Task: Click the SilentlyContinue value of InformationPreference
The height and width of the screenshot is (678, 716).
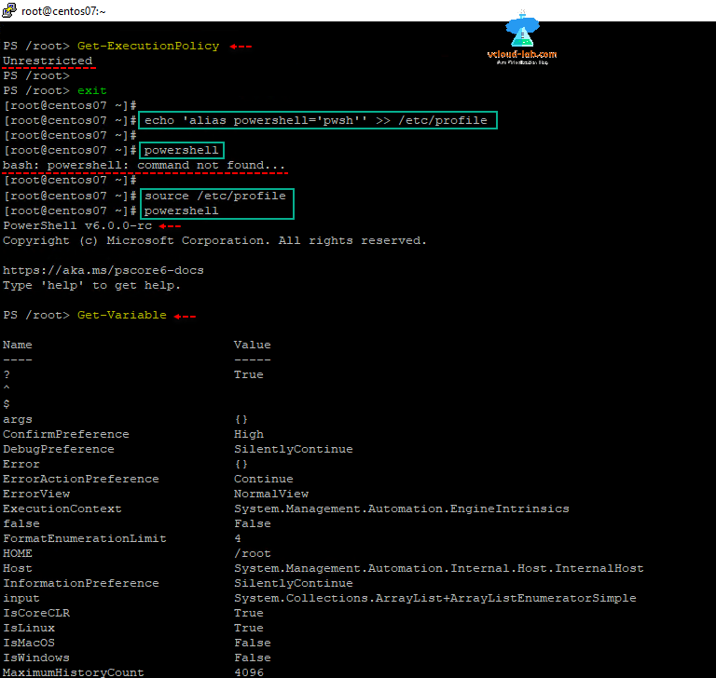Action: pos(294,584)
